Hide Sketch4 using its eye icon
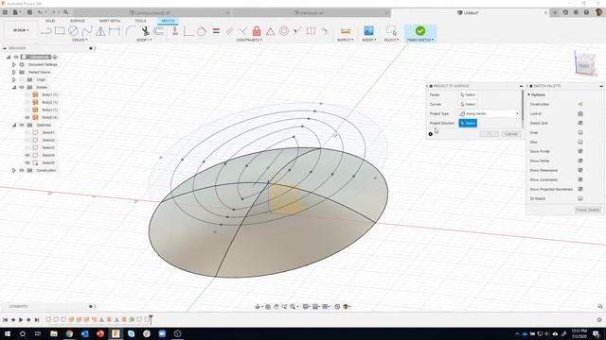 click(27, 155)
